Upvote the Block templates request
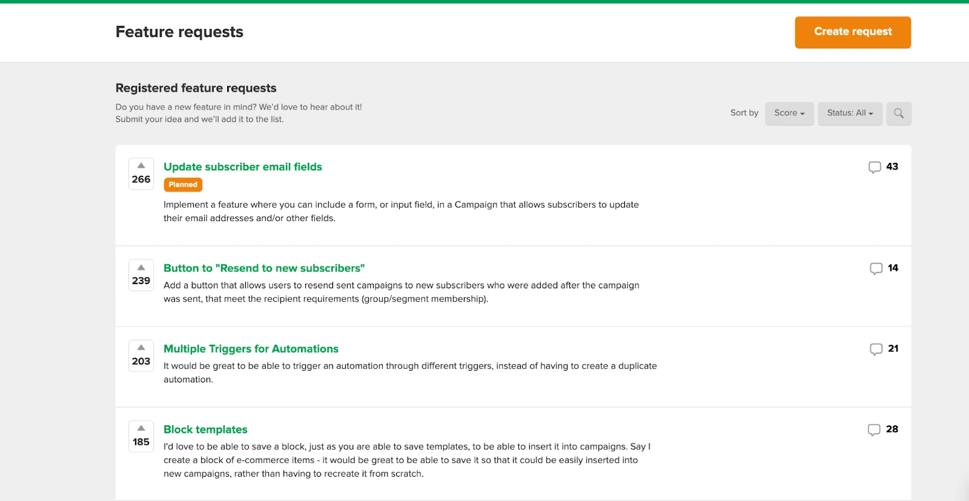This screenshot has width=969, height=501. click(x=141, y=428)
